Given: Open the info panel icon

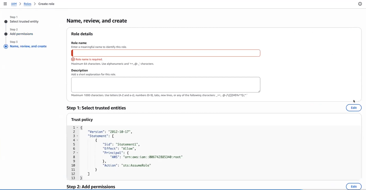Looking at the screenshot, I should pos(360,4).
